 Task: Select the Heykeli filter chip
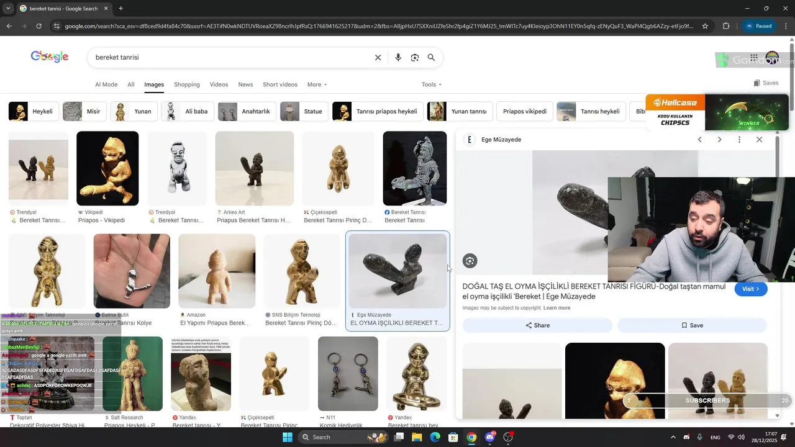pyautogui.click(x=34, y=112)
